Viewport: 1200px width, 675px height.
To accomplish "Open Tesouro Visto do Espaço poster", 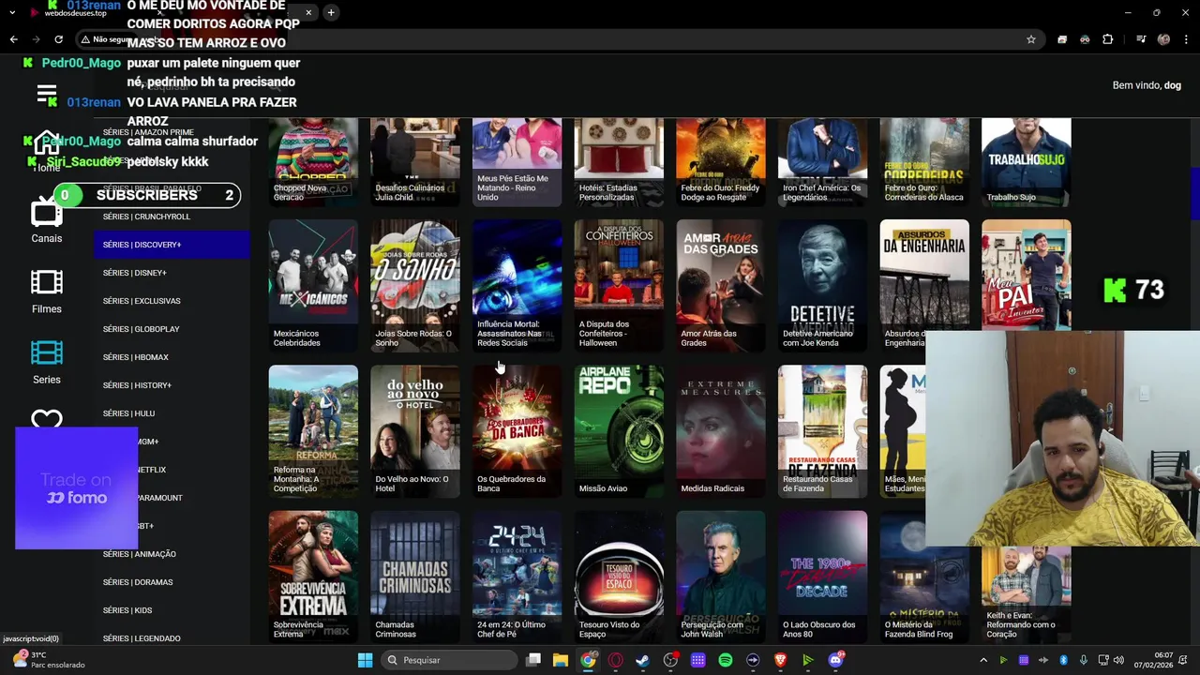I will (x=619, y=577).
